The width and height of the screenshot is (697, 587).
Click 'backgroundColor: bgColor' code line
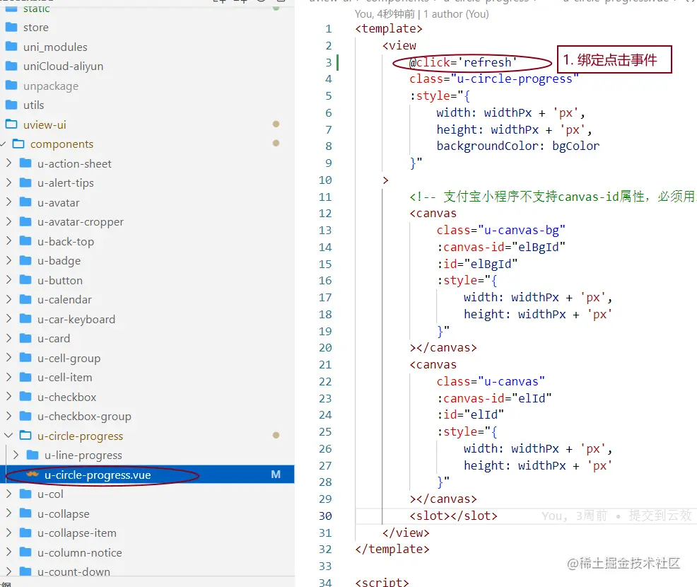click(x=518, y=146)
